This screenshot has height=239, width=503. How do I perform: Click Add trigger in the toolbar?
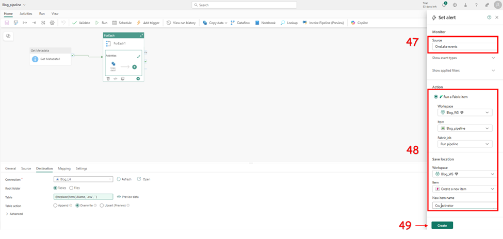point(148,23)
